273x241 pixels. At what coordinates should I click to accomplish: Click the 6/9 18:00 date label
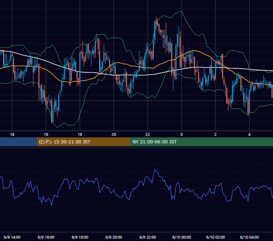click(80, 237)
